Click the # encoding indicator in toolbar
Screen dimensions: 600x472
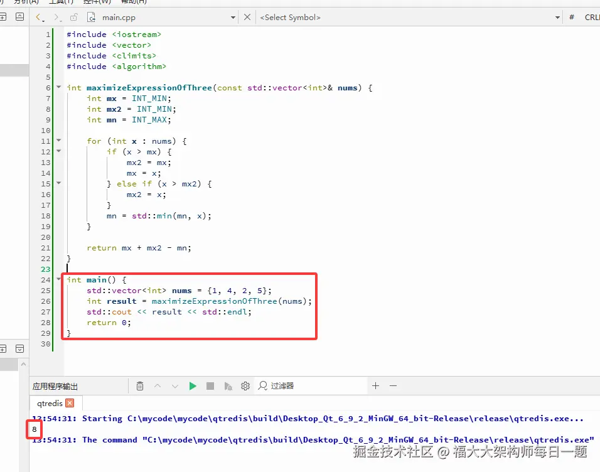(571, 17)
